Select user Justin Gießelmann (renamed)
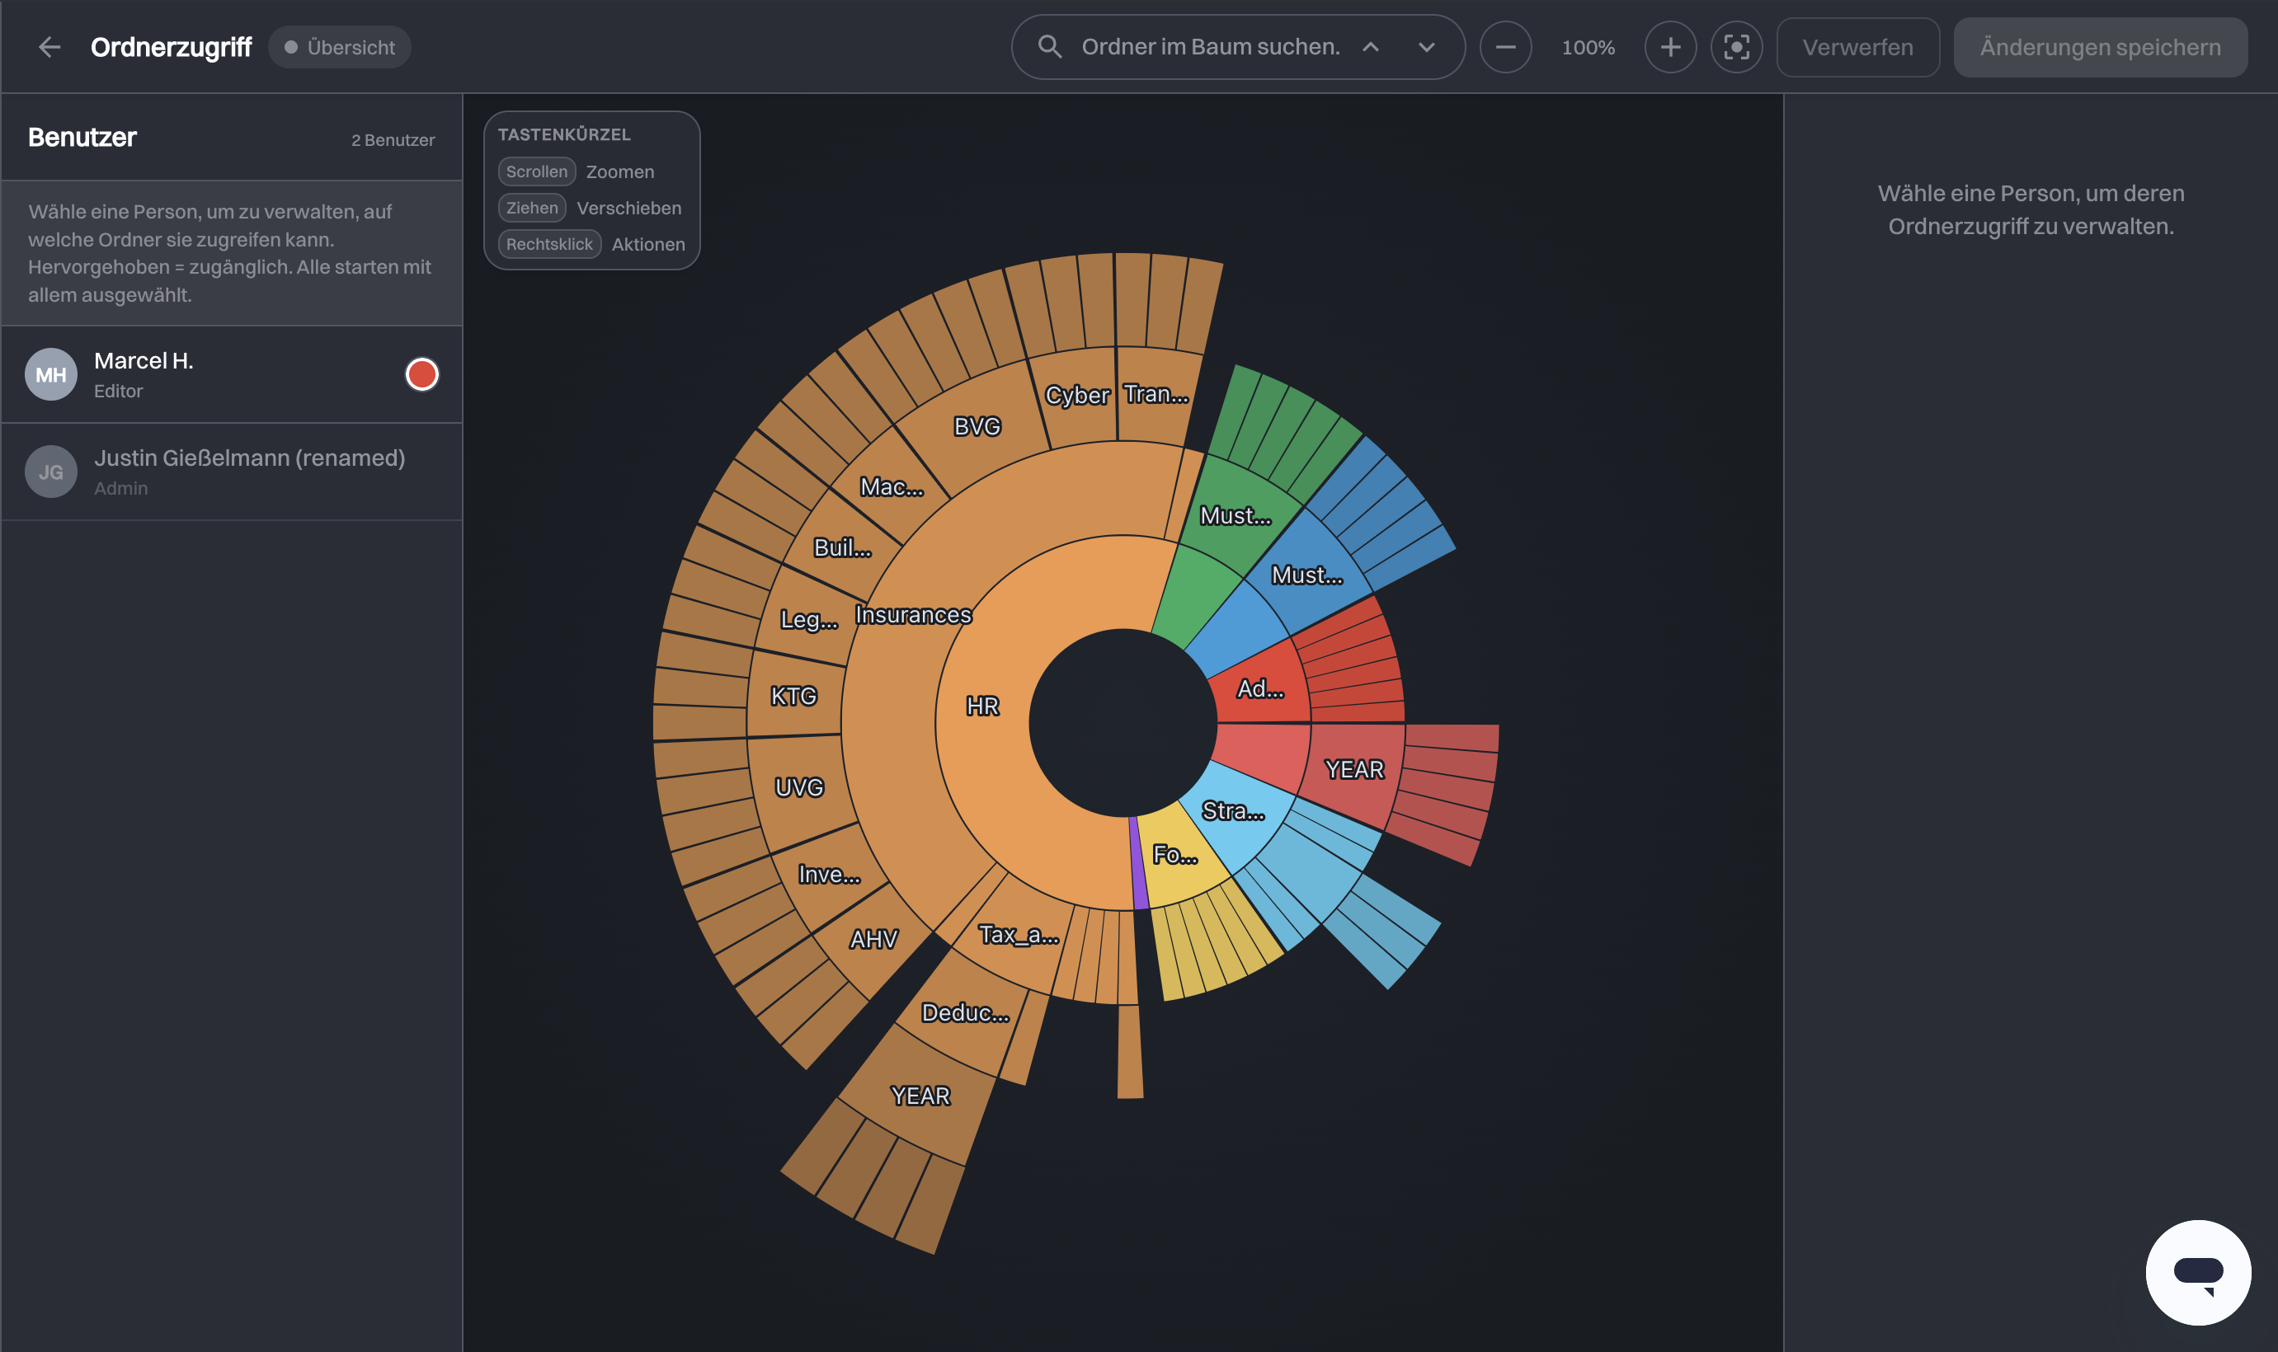The image size is (2278, 1352). (232, 471)
